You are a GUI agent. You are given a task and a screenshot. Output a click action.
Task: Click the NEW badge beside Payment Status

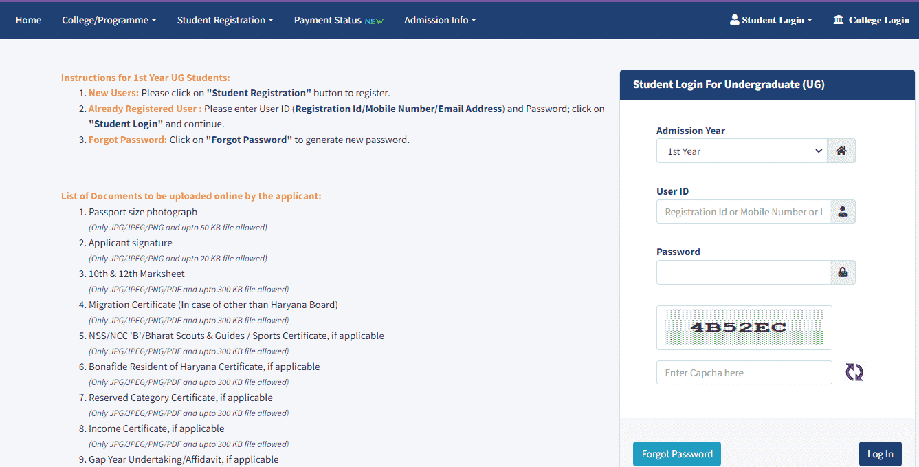(374, 21)
